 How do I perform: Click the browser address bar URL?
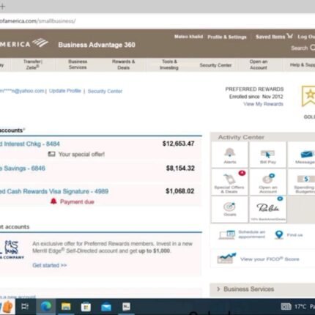click(37, 21)
